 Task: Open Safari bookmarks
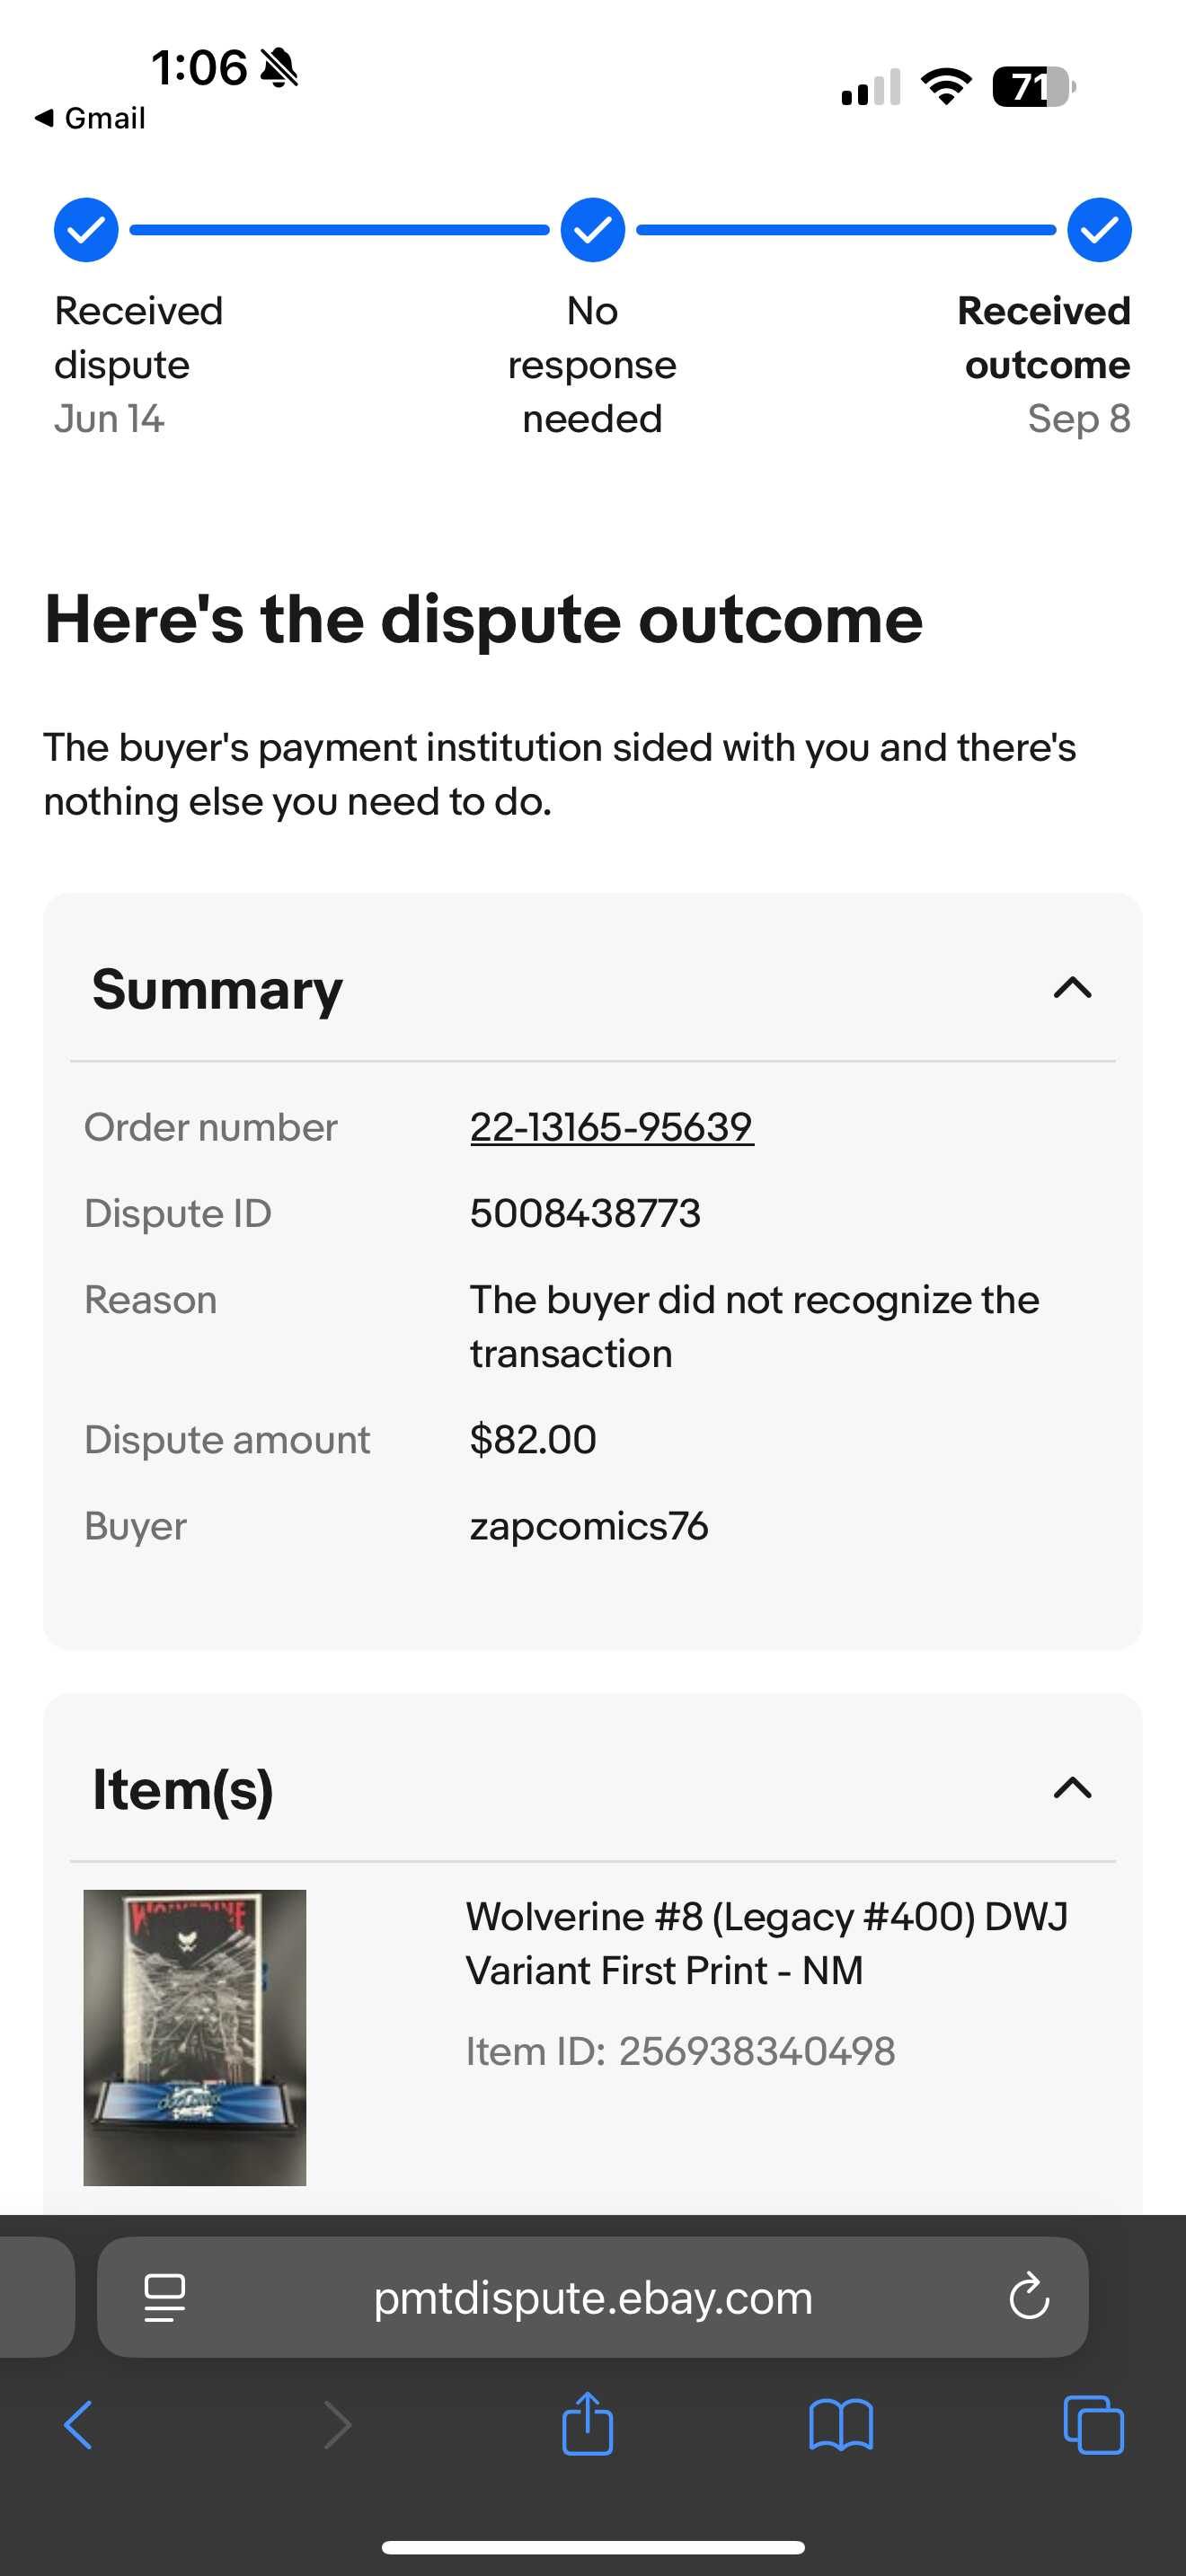tap(841, 2425)
